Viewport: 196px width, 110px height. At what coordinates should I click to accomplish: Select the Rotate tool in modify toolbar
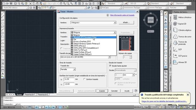166,33
